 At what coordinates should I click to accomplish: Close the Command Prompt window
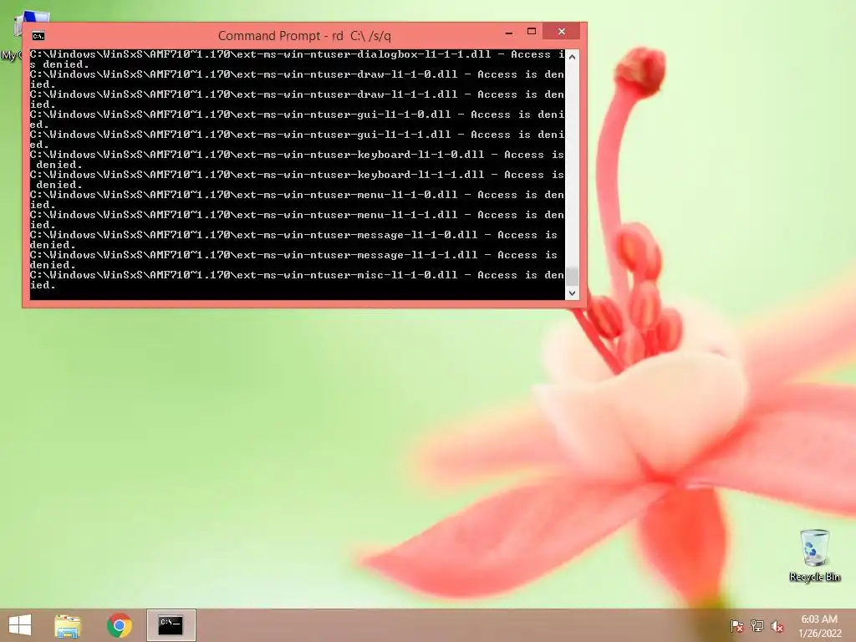coord(561,32)
